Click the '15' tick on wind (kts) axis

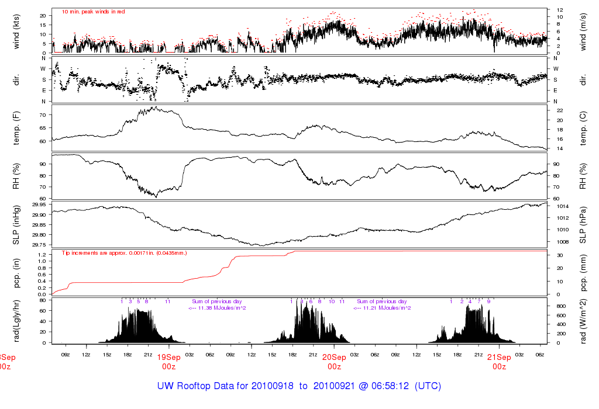click(43, 25)
